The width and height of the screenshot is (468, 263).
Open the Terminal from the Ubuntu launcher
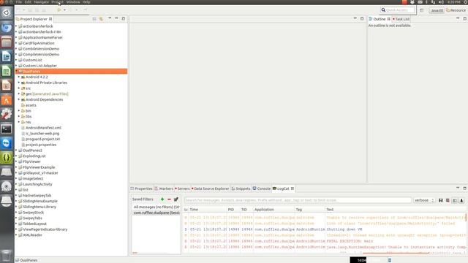click(7, 129)
